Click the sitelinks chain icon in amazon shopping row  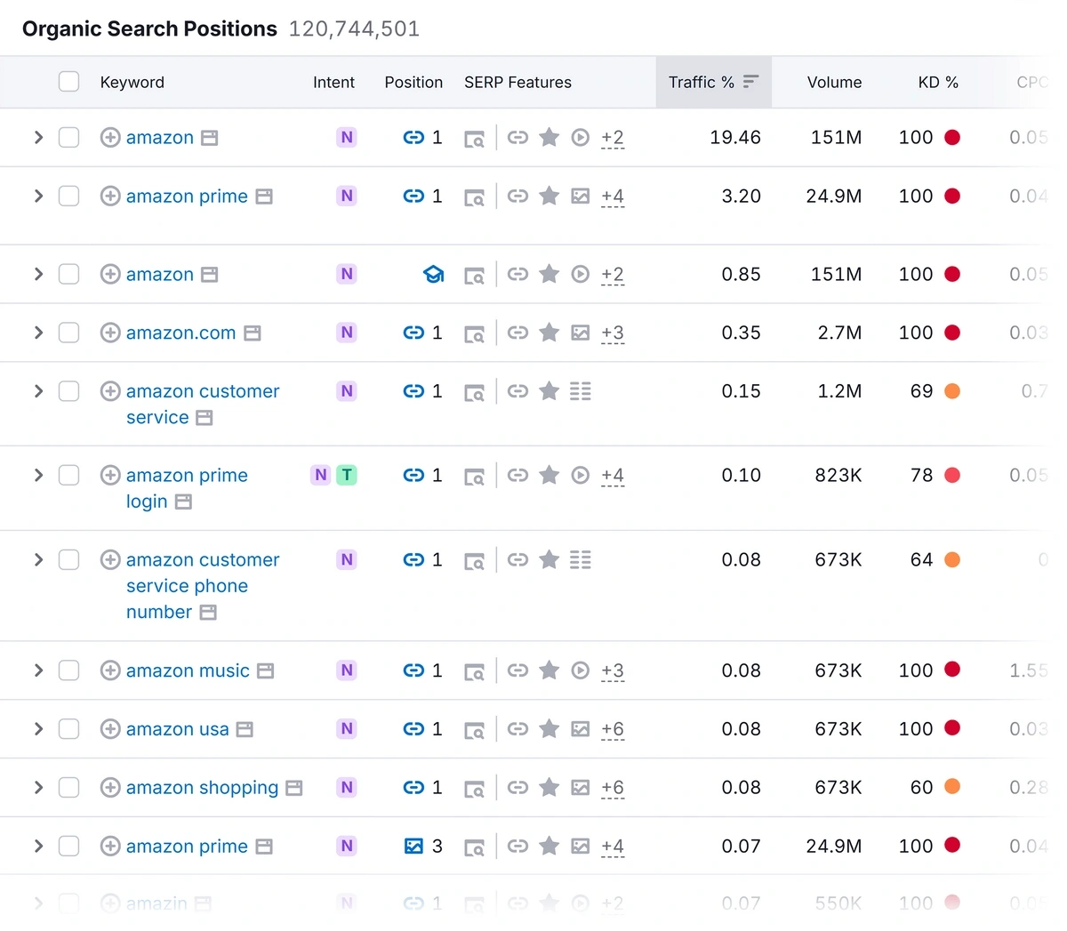click(517, 788)
